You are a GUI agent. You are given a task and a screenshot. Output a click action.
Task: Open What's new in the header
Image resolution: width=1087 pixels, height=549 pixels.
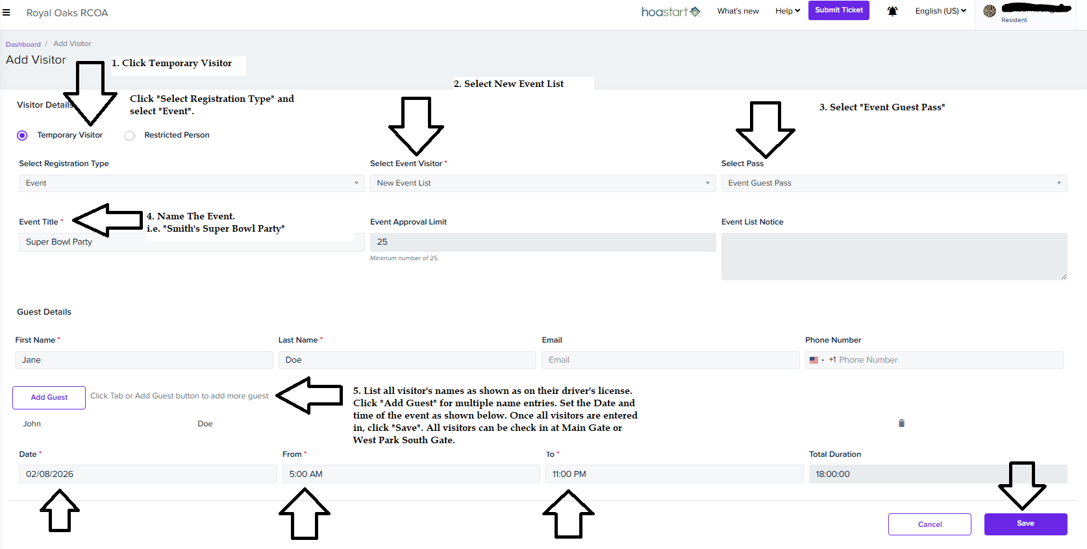click(738, 11)
